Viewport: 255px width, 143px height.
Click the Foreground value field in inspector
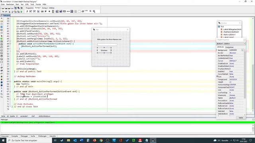point(236,79)
